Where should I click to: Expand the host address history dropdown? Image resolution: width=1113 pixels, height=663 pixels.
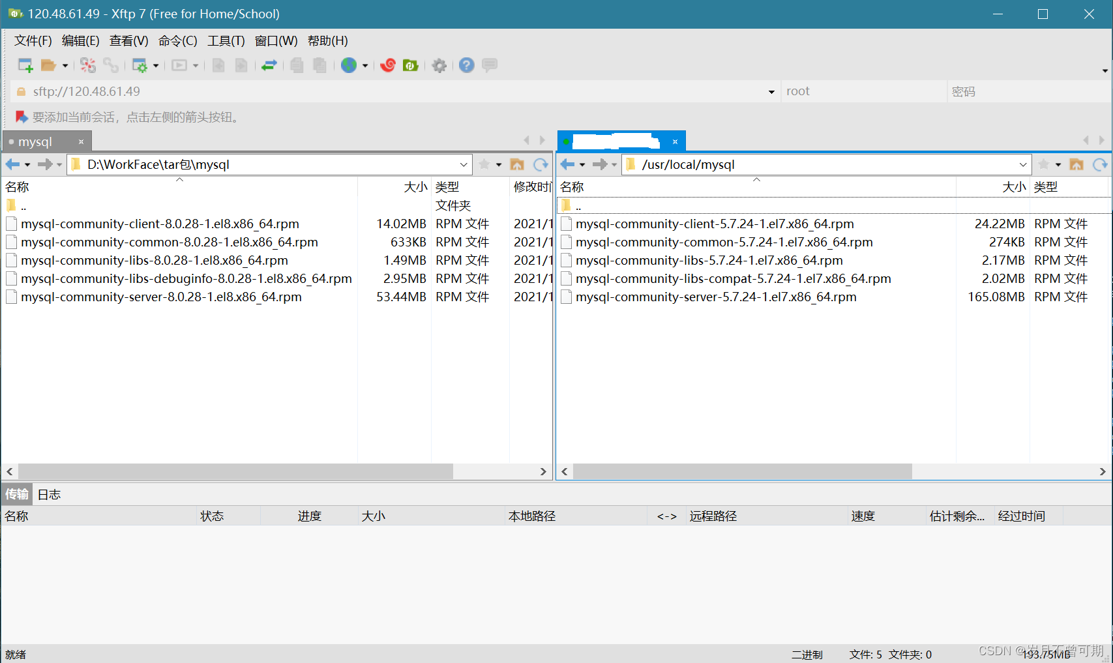[771, 92]
